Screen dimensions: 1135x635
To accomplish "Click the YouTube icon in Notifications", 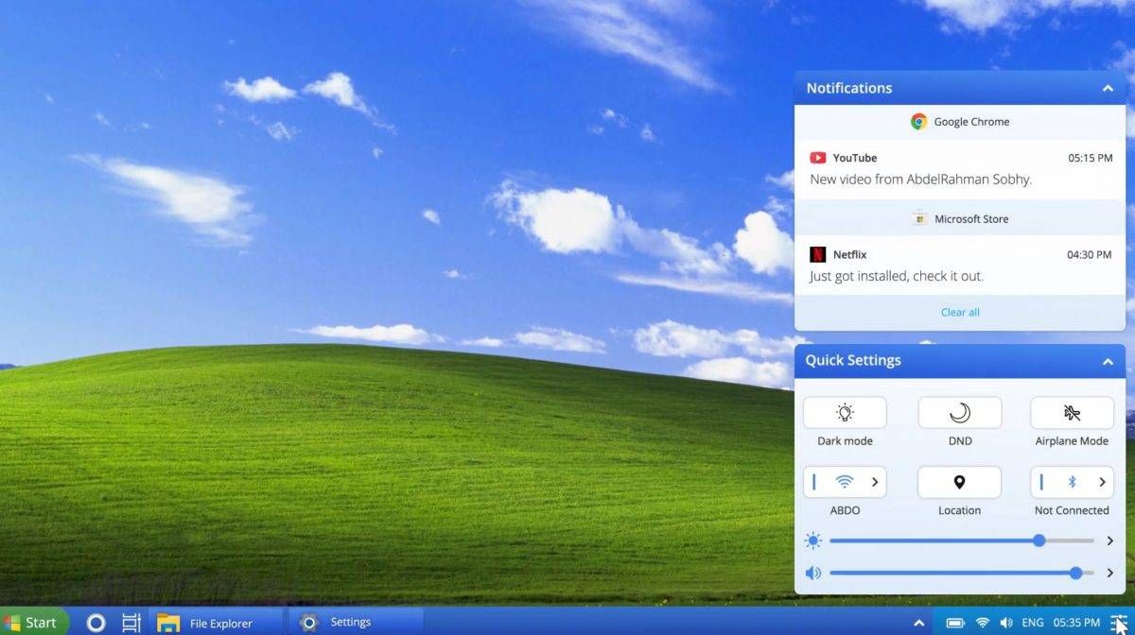I will pos(817,158).
